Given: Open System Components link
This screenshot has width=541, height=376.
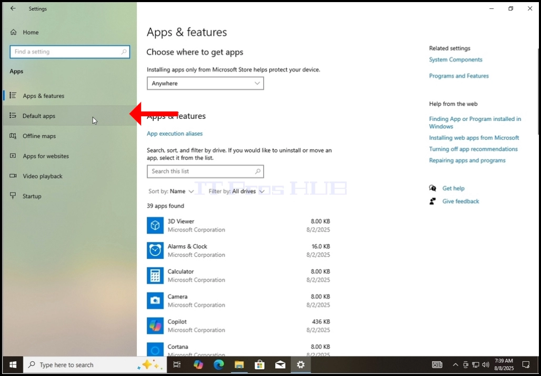Looking at the screenshot, I should tap(455, 59).
